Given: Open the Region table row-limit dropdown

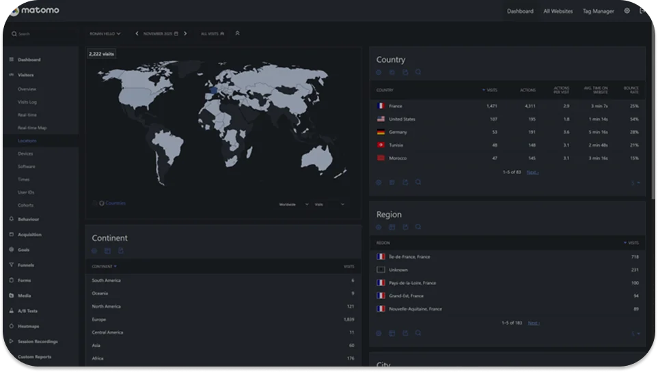Looking at the screenshot, I should point(635,333).
